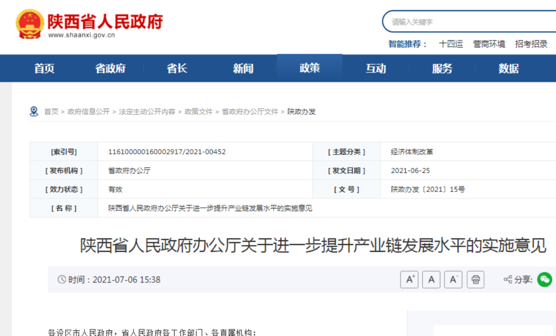The height and width of the screenshot is (336, 556).
Task: Open the 招考招录 recommended link
Action: coord(531,44)
